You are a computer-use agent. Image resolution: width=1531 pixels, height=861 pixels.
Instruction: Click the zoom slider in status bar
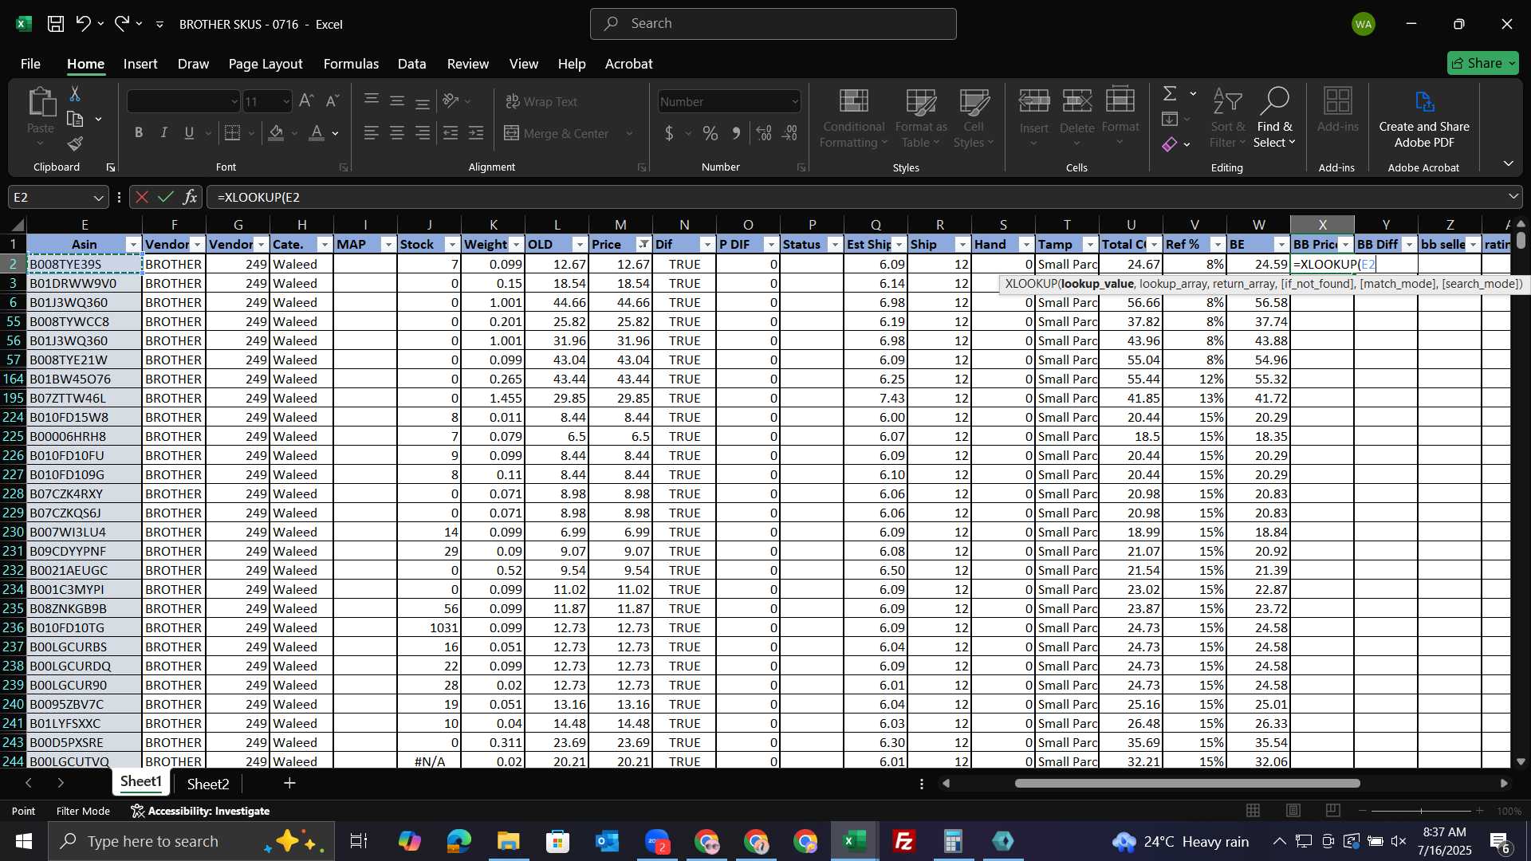pyautogui.click(x=1422, y=811)
